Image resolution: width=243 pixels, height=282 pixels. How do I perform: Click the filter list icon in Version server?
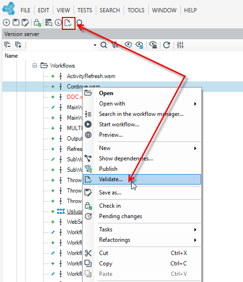coord(115,45)
